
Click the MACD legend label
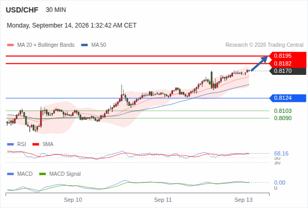pyautogui.click(x=25, y=174)
